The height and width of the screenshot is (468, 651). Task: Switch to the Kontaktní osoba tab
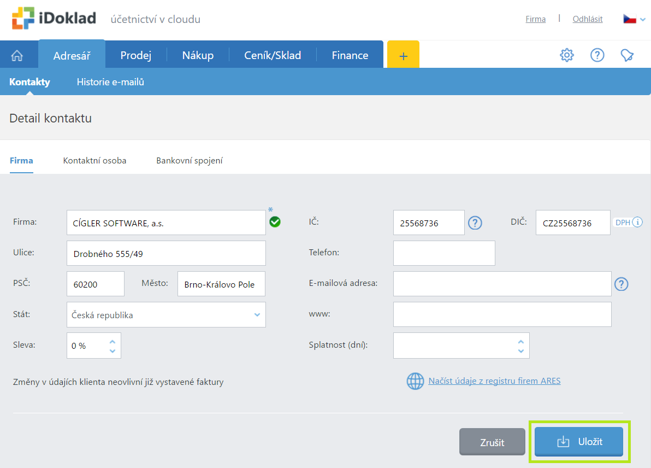coord(94,160)
